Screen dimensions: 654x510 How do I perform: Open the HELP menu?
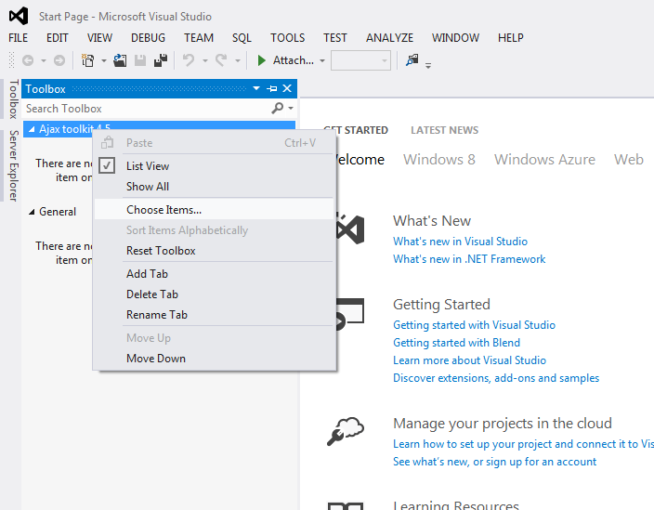tap(511, 38)
